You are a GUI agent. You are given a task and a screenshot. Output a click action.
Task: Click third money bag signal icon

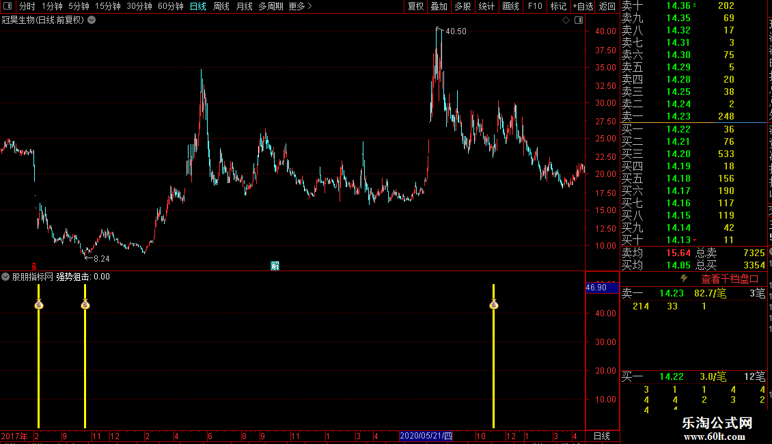tap(494, 305)
